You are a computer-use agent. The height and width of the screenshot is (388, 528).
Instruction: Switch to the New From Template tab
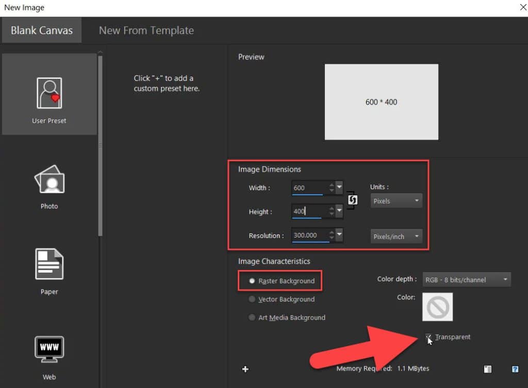[146, 30]
